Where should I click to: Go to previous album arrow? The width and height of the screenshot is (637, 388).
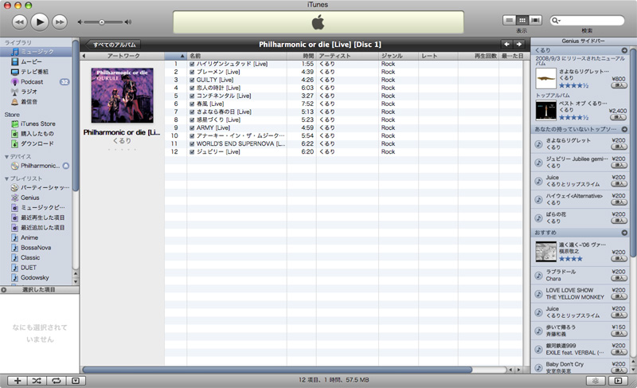(x=506, y=45)
